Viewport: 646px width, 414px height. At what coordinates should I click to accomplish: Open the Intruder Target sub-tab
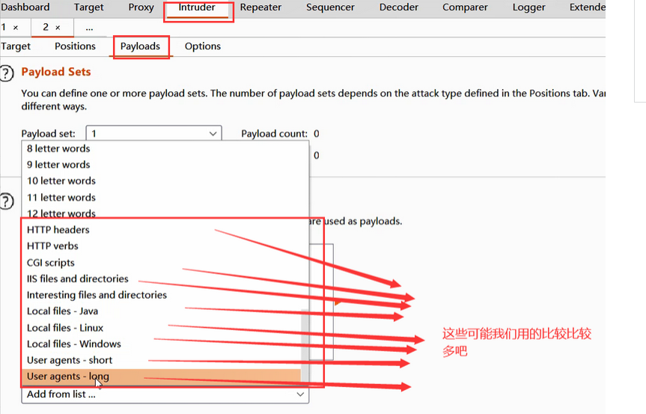[x=16, y=46]
